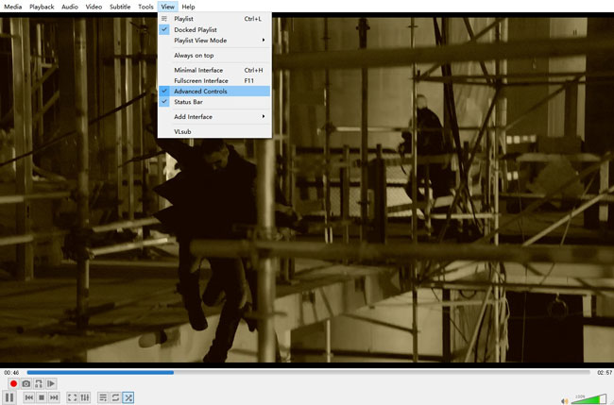Toggle random shuffle button
The width and height of the screenshot is (614, 405).
tap(128, 397)
